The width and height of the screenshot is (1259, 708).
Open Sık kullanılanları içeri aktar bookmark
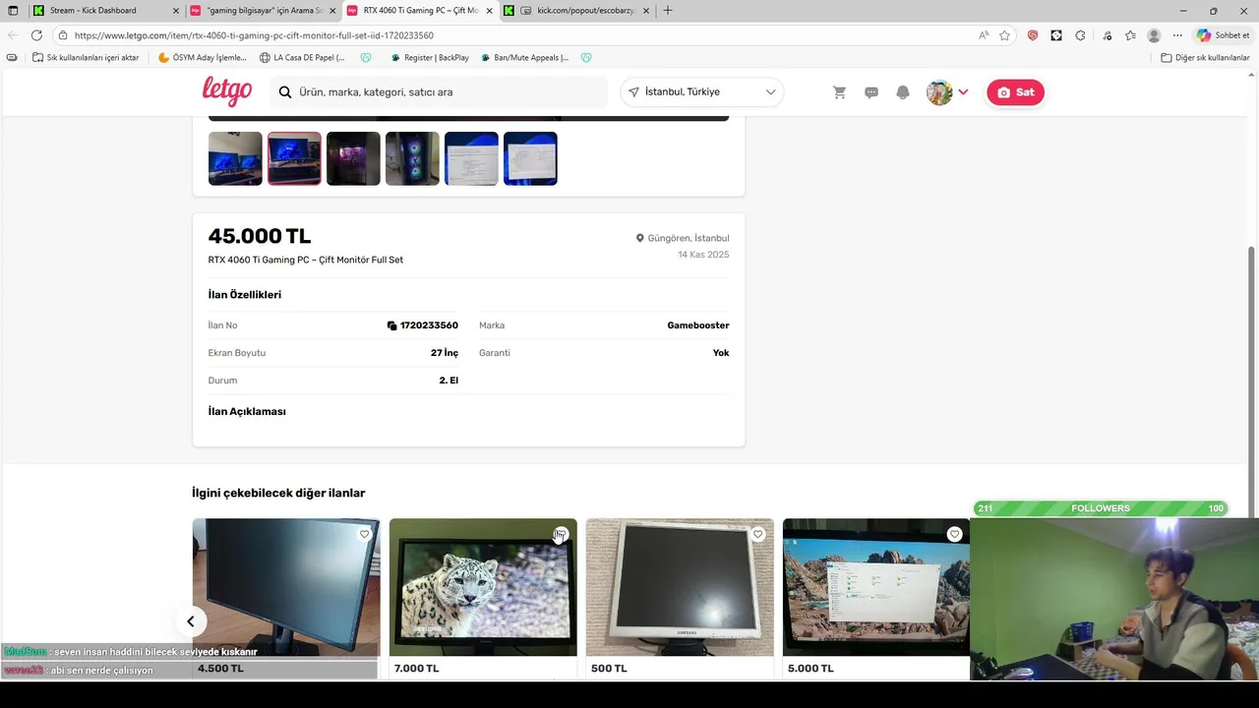click(86, 58)
